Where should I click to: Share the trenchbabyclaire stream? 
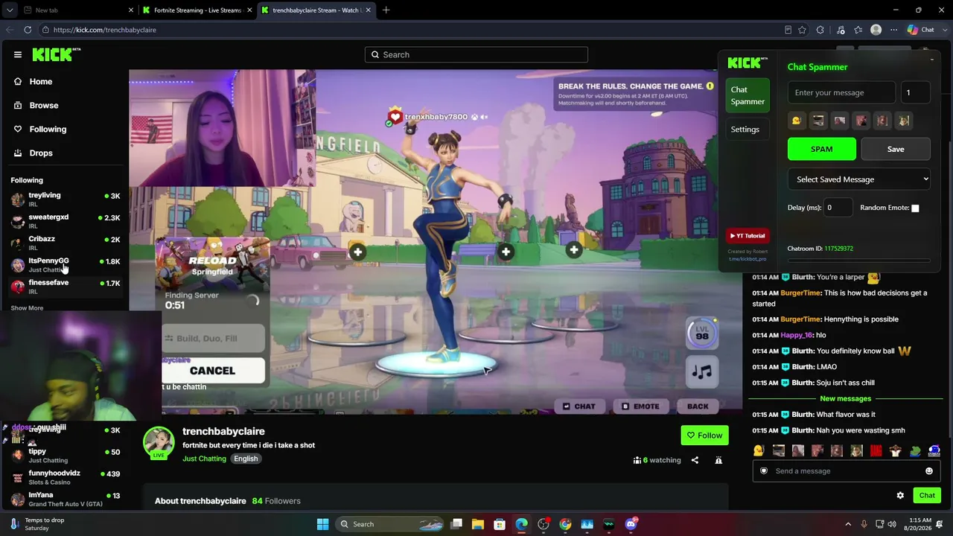[x=695, y=460]
